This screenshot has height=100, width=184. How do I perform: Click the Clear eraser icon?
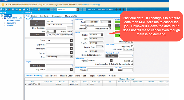pos(27,10)
